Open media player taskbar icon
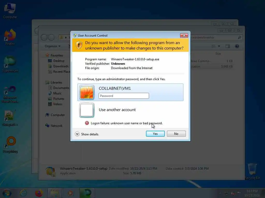This screenshot has height=198, width=265. 70,193
